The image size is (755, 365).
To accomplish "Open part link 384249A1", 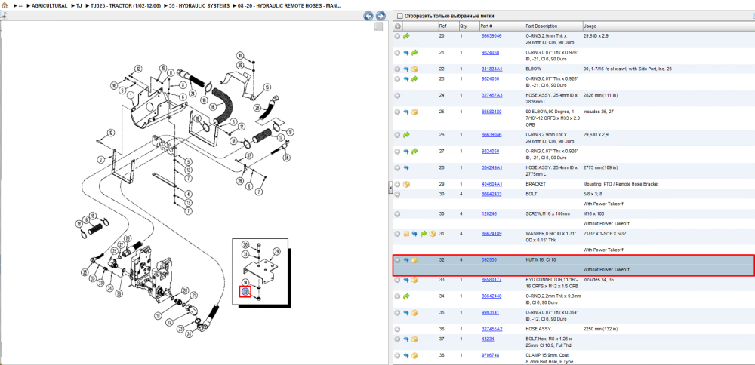I will [492, 168].
